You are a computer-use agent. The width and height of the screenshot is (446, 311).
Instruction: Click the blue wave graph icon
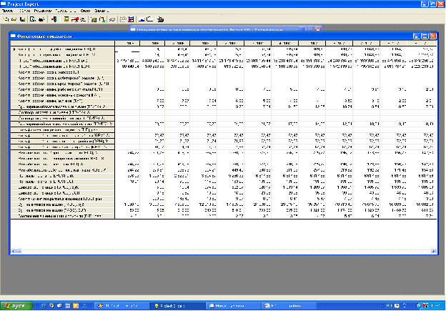pos(112,19)
